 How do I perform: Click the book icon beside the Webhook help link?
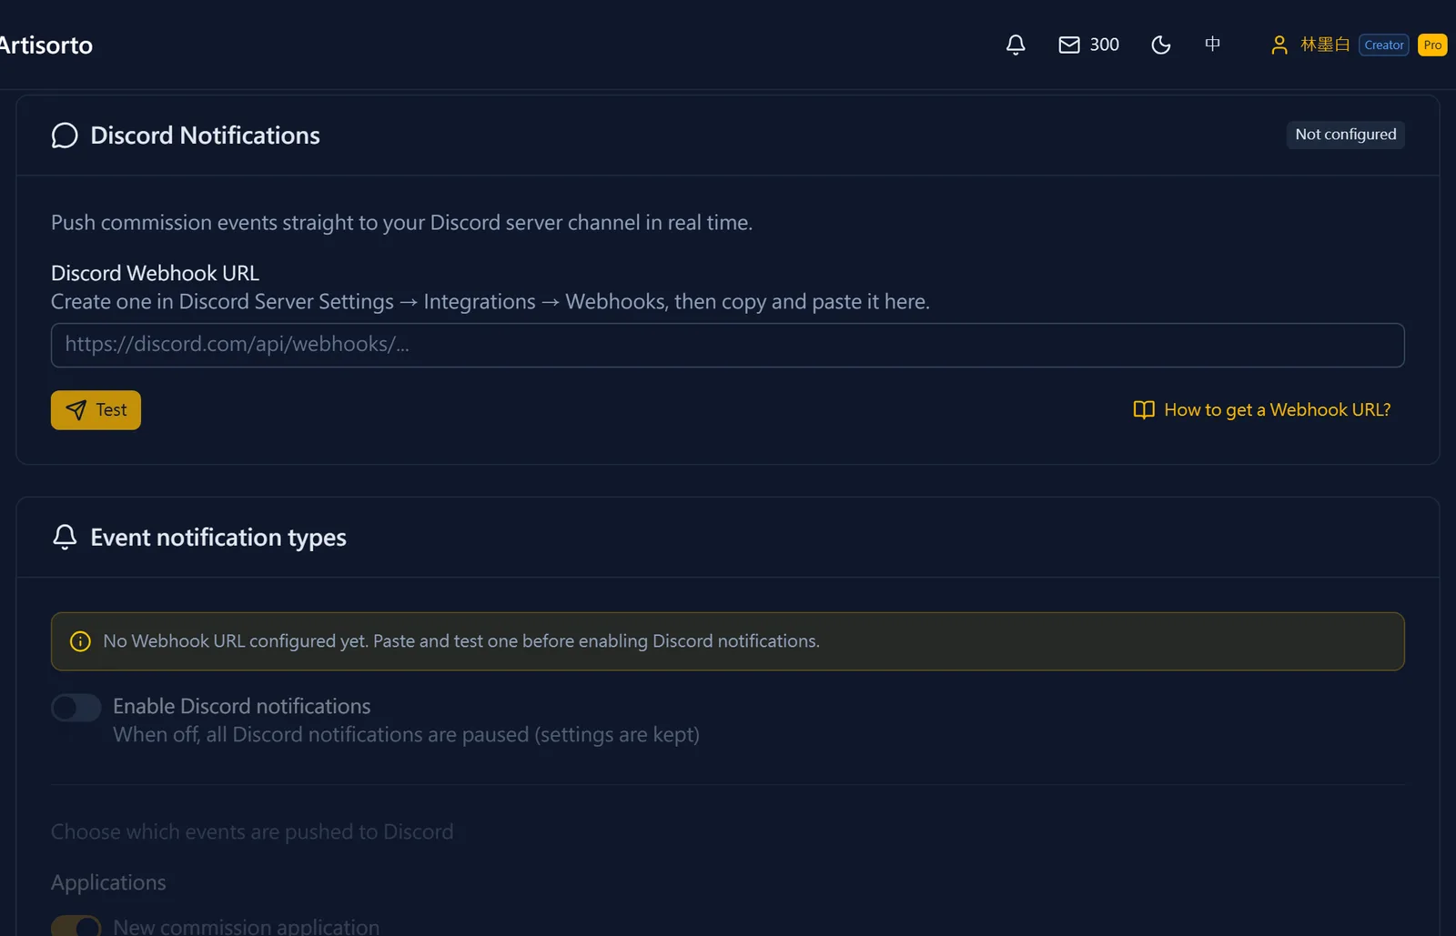click(1144, 410)
